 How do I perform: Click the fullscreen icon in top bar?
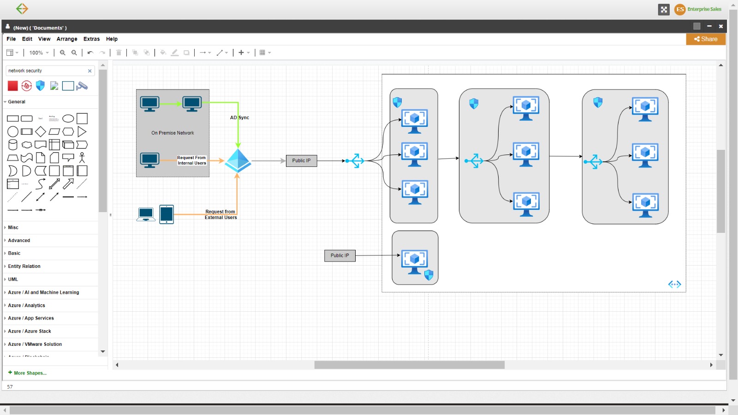tap(664, 9)
